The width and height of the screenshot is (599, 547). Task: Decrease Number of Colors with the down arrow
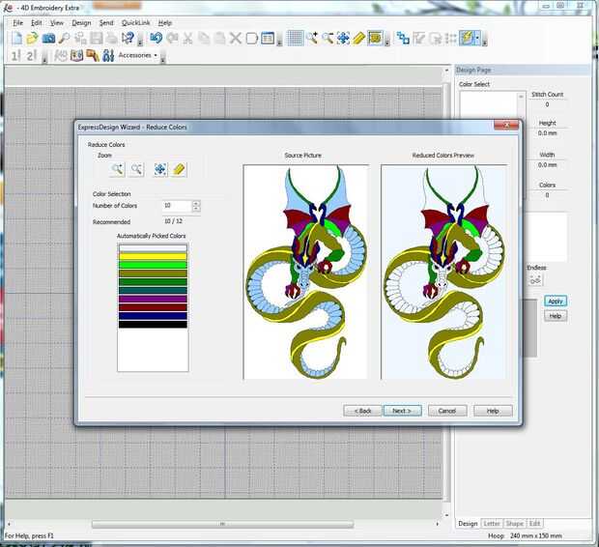point(196,209)
